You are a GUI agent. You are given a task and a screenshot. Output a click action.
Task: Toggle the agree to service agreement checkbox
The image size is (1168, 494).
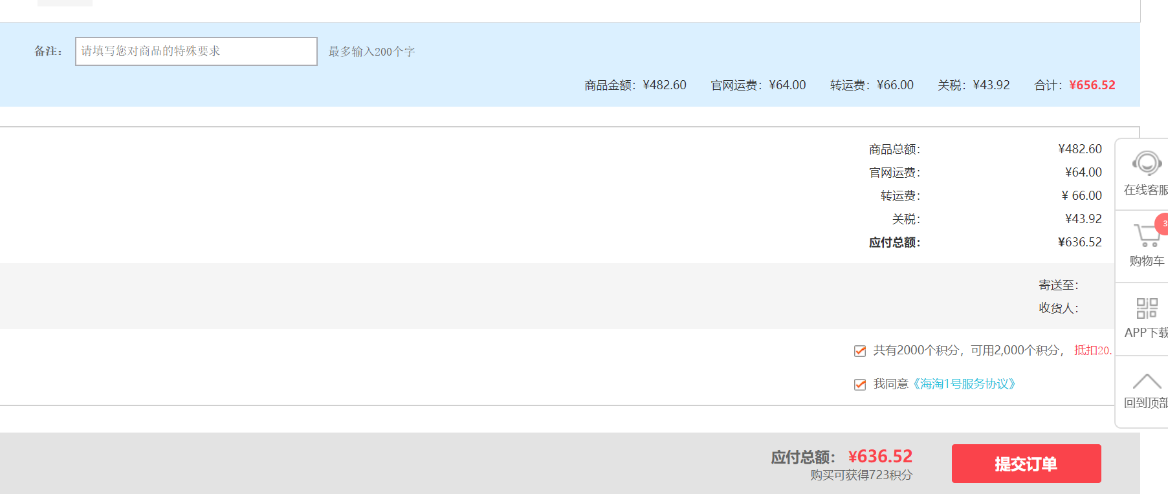pos(860,384)
